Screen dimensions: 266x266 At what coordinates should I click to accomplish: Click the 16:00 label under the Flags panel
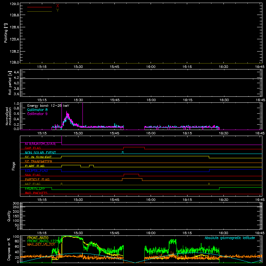coord(151,200)
